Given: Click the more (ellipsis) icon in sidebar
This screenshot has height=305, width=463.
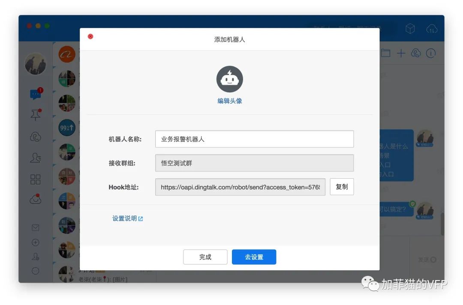Looking at the screenshot, I should [x=36, y=271].
